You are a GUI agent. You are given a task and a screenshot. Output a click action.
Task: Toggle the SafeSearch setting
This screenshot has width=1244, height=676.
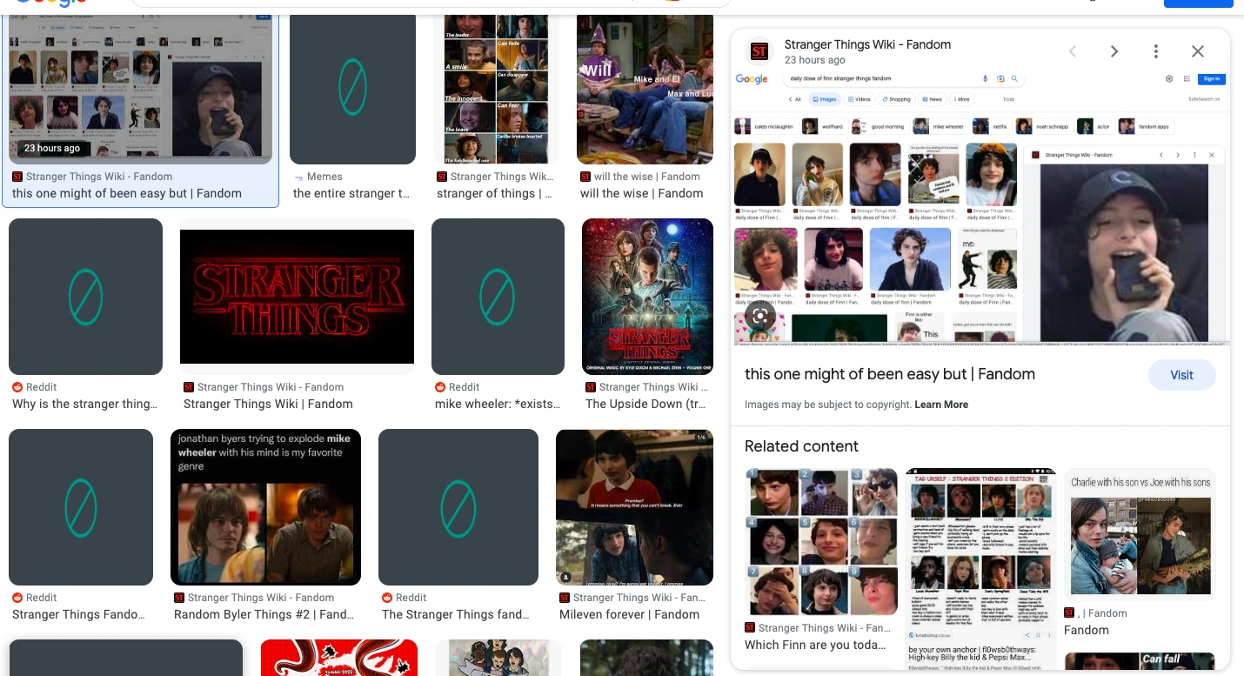tap(1204, 99)
